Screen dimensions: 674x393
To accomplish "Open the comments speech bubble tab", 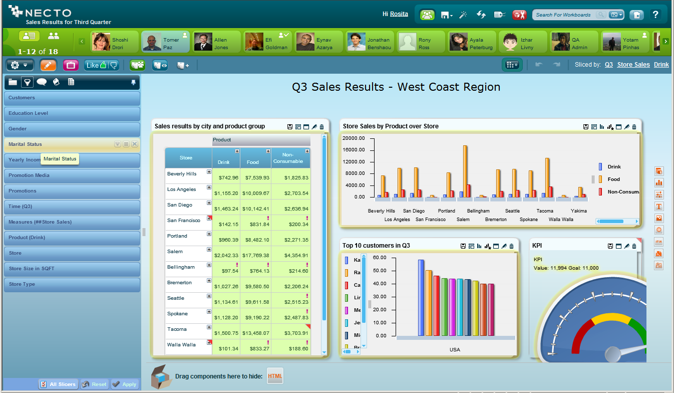I will point(42,82).
